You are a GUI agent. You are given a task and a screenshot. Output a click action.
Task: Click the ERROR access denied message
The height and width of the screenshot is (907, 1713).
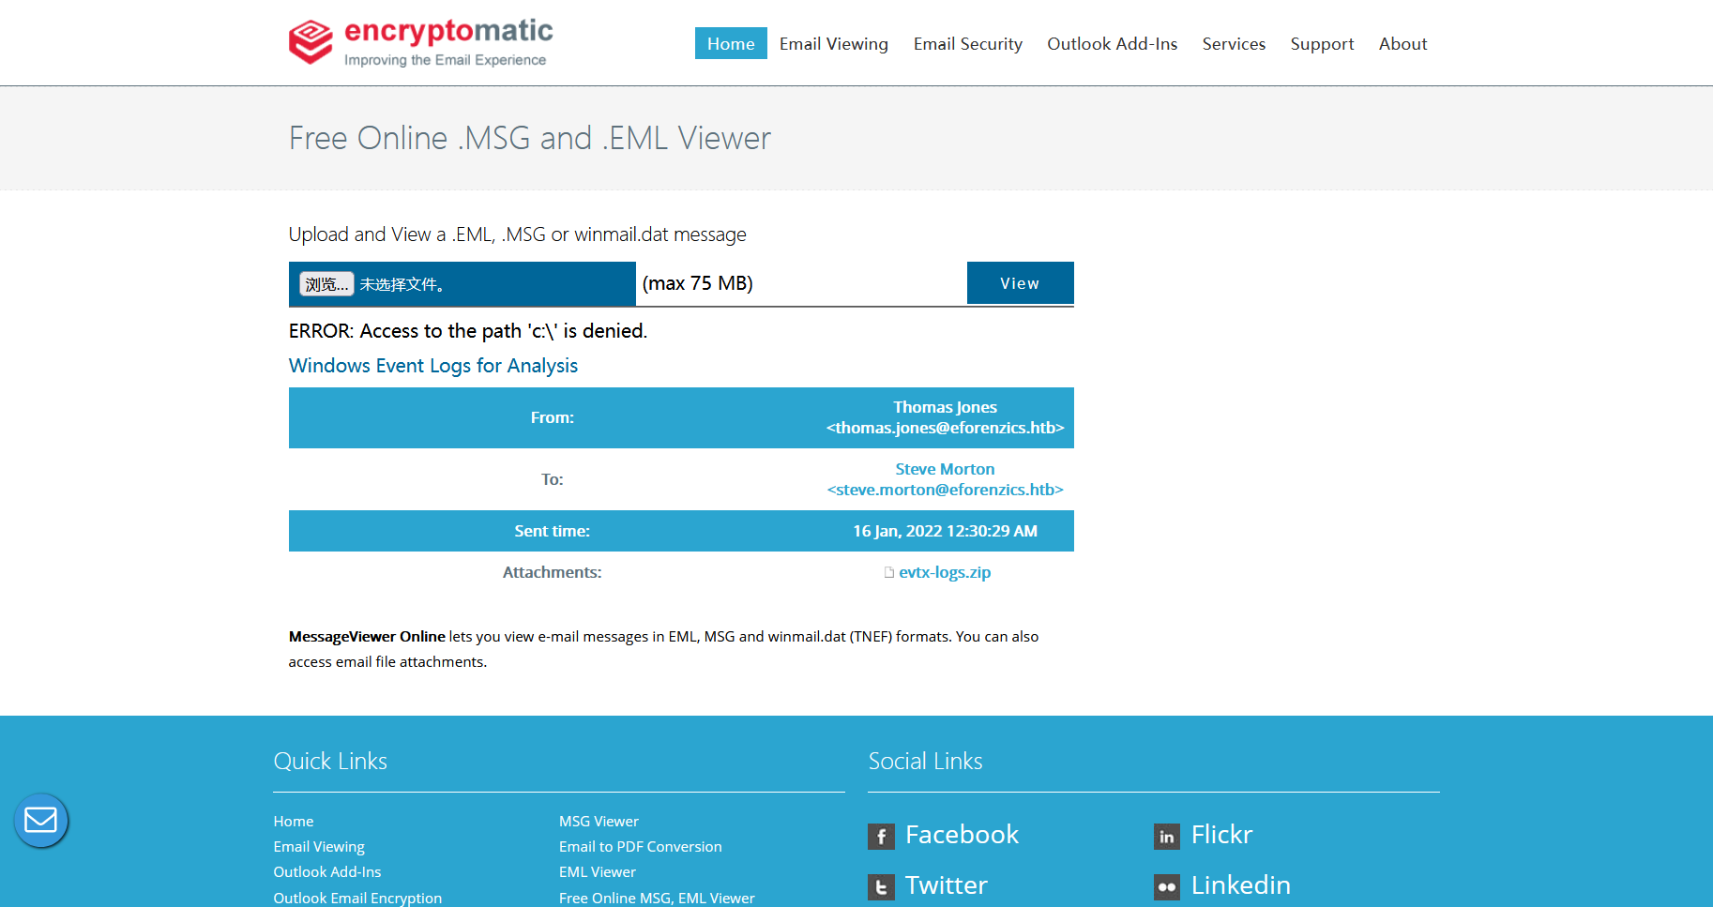468,331
